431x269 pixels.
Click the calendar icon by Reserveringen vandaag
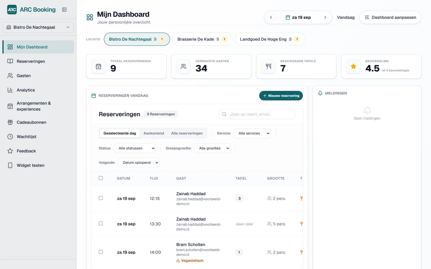tap(94, 96)
